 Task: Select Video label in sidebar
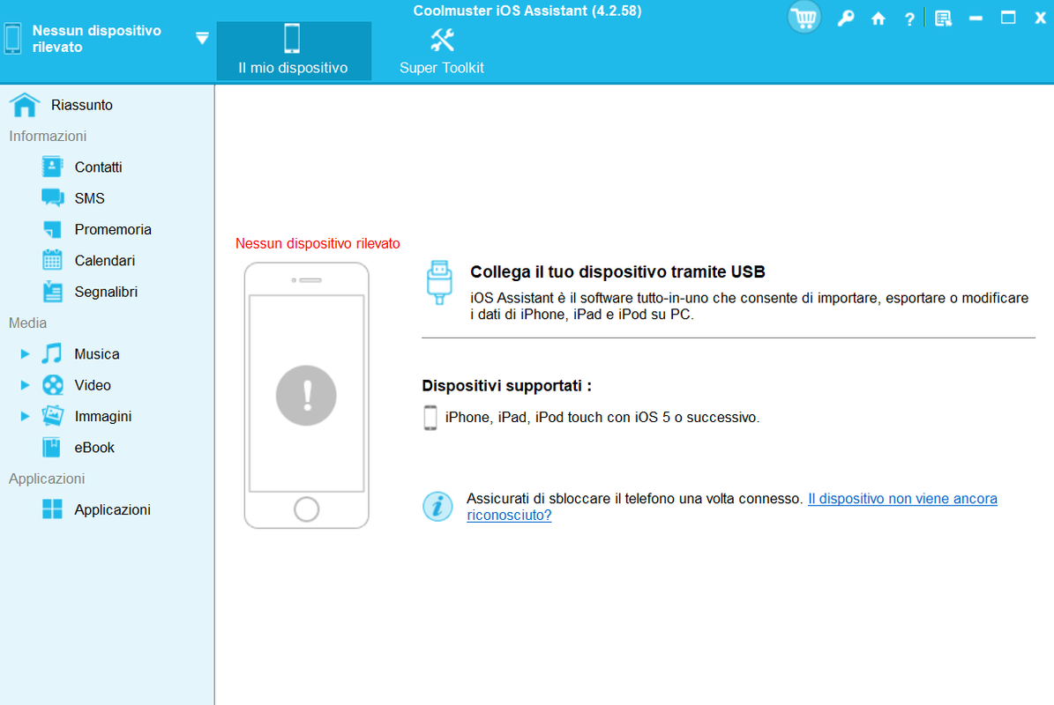pos(93,385)
